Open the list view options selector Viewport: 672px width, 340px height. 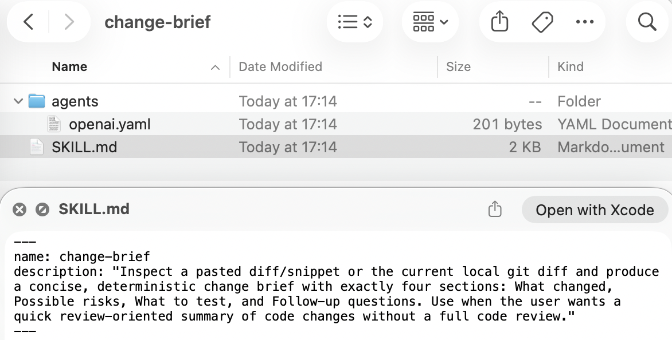click(x=355, y=22)
